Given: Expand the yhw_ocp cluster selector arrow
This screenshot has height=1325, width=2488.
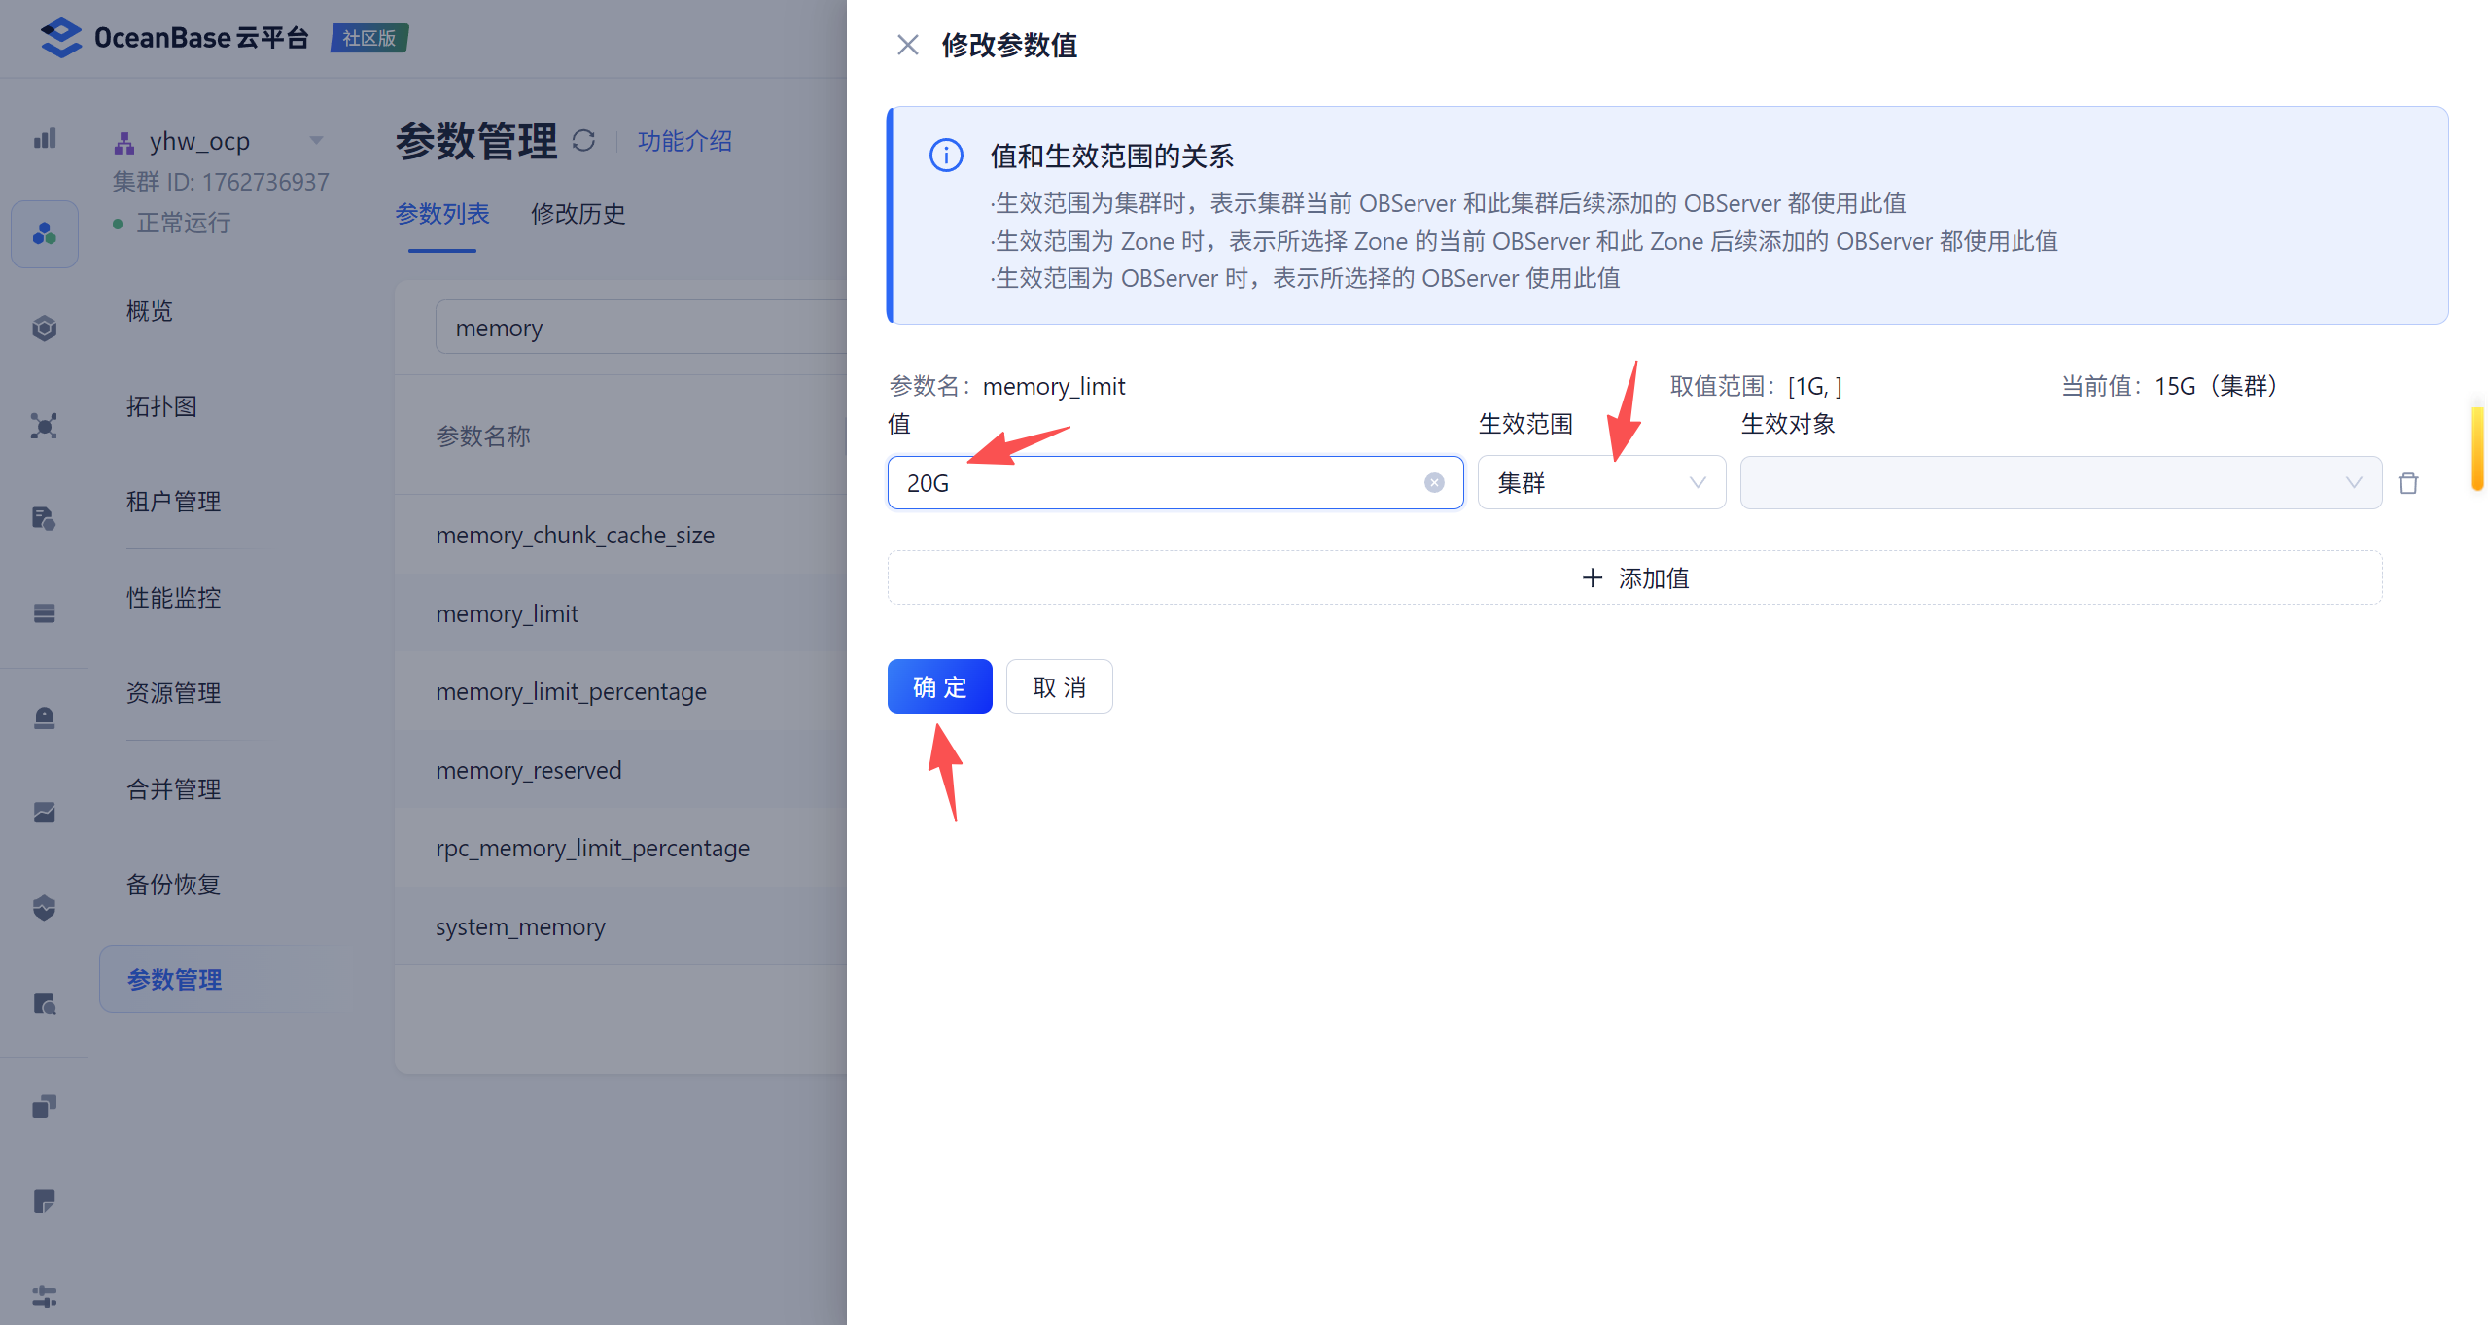Looking at the screenshot, I should (316, 141).
